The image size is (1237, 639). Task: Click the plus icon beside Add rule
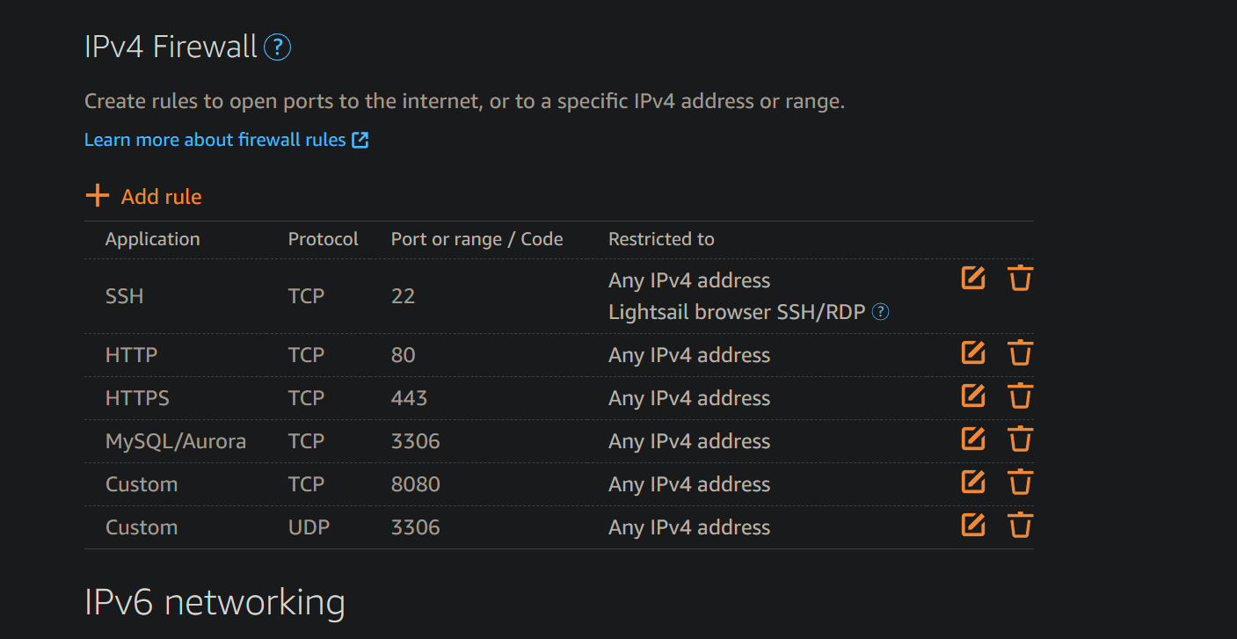pyautogui.click(x=97, y=195)
